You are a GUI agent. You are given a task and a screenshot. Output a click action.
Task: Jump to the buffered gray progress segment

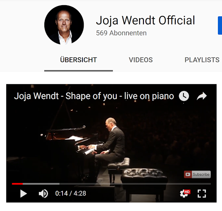(x=41, y=184)
